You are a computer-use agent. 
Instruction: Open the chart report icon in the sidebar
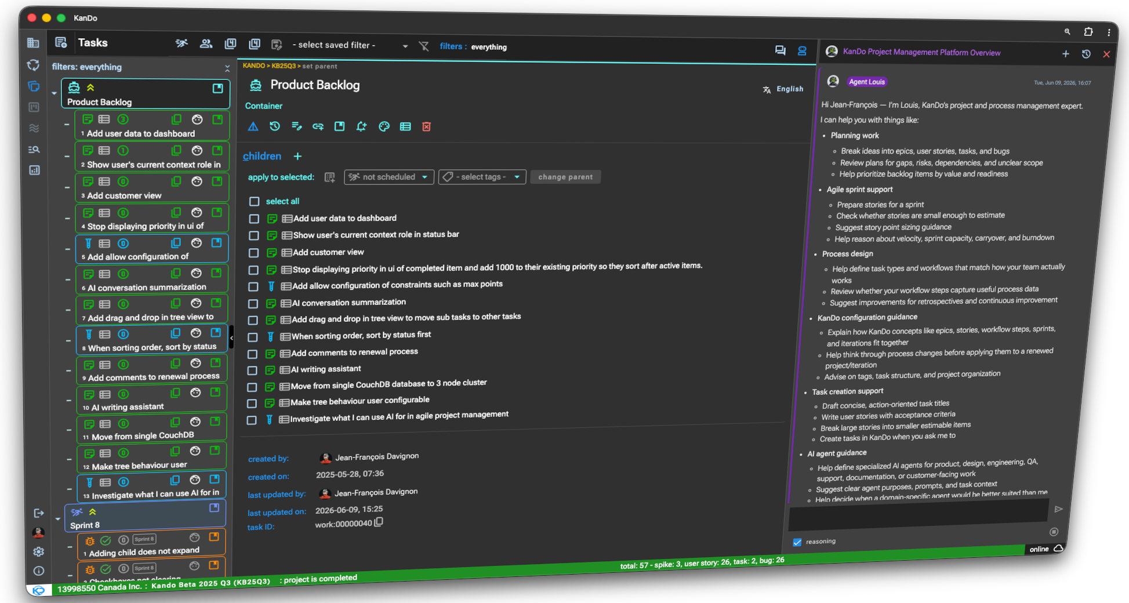pyautogui.click(x=34, y=170)
